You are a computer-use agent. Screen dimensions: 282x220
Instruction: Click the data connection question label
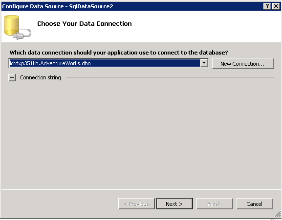pyautogui.click(x=119, y=53)
